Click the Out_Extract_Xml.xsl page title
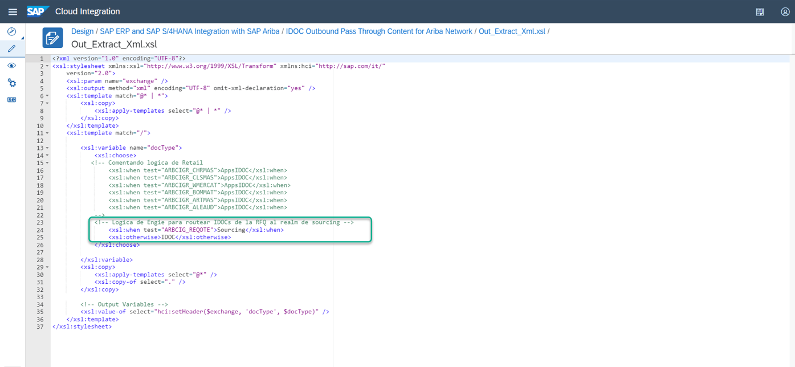The image size is (795, 367). coord(114,44)
